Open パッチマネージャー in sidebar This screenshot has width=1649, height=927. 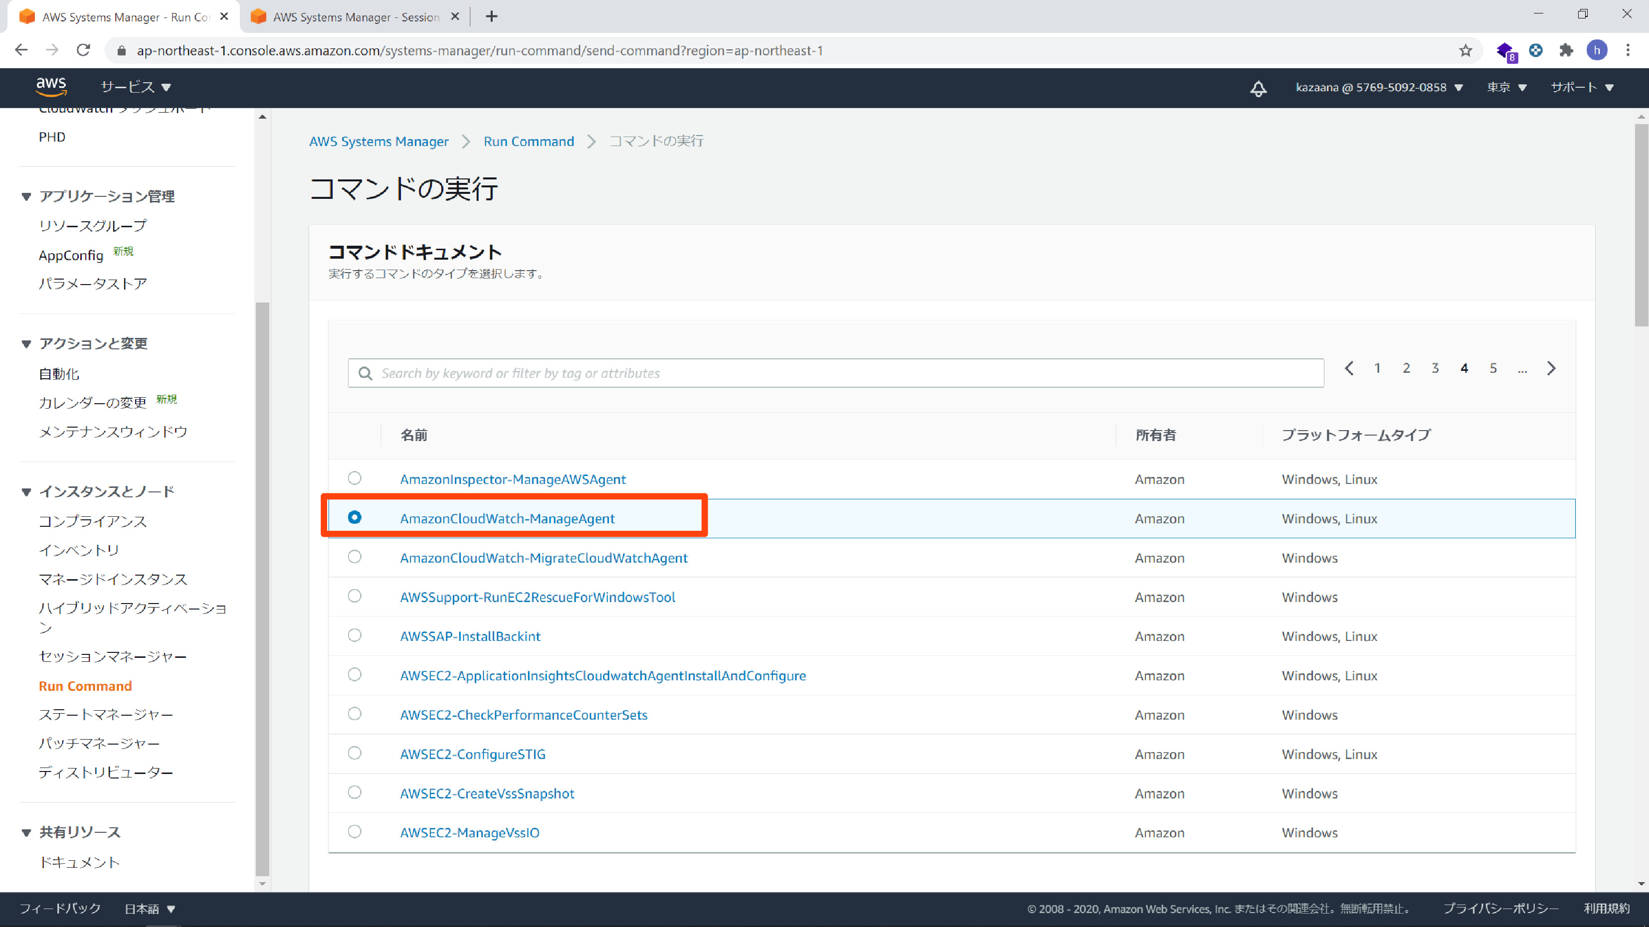(99, 744)
